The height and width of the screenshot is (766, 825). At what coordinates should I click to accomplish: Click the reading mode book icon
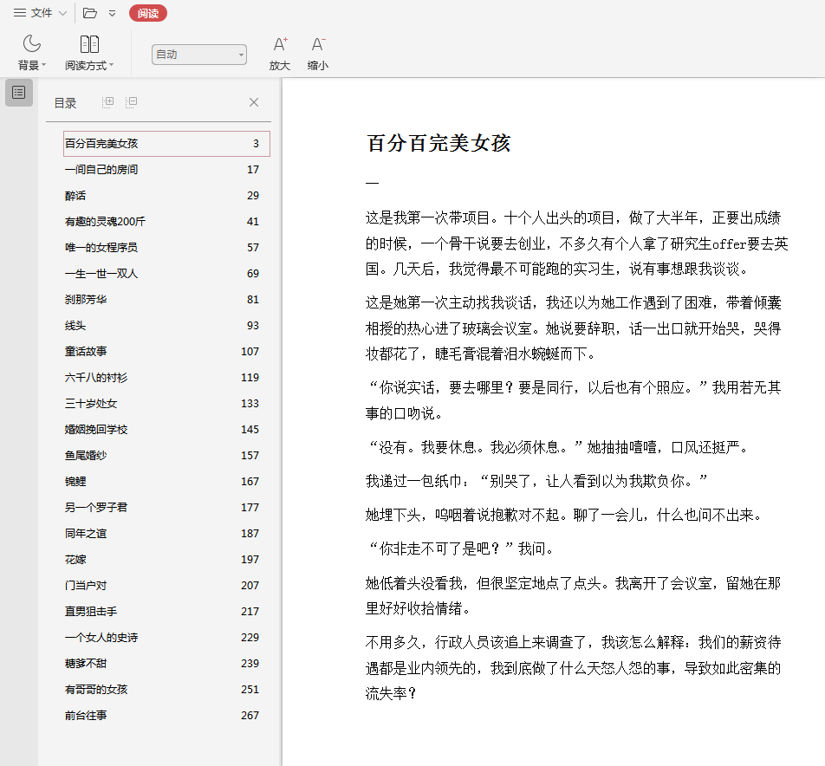[89, 44]
